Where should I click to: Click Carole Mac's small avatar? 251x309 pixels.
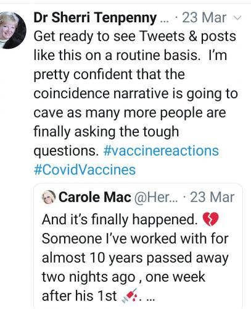[49, 197]
